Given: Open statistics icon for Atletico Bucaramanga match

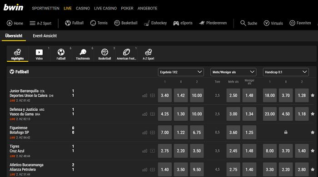Looking at the screenshot, I should tap(144, 170).
